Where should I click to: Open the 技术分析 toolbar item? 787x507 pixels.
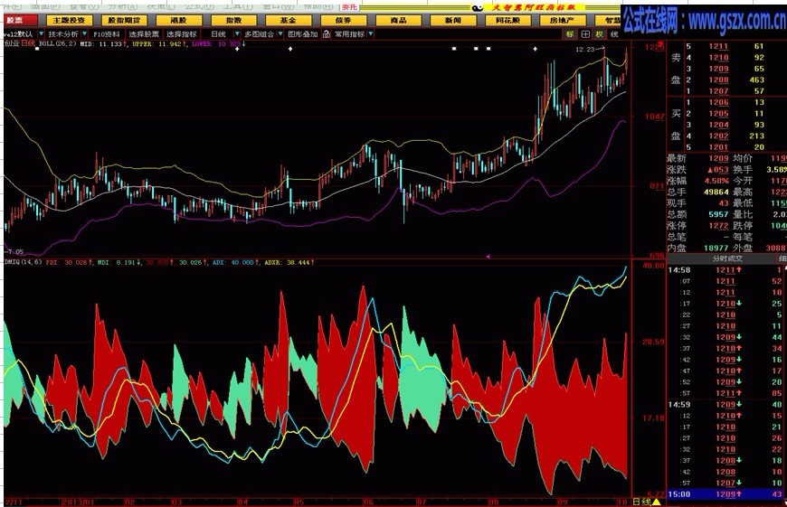coord(63,34)
